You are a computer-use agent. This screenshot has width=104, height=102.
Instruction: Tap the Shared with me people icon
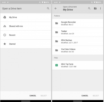(x=5, y=26)
